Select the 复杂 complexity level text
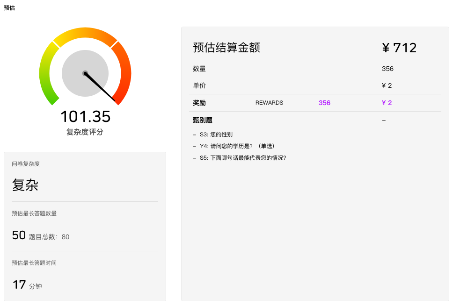Viewport: 453px width, 305px height. click(25, 185)
